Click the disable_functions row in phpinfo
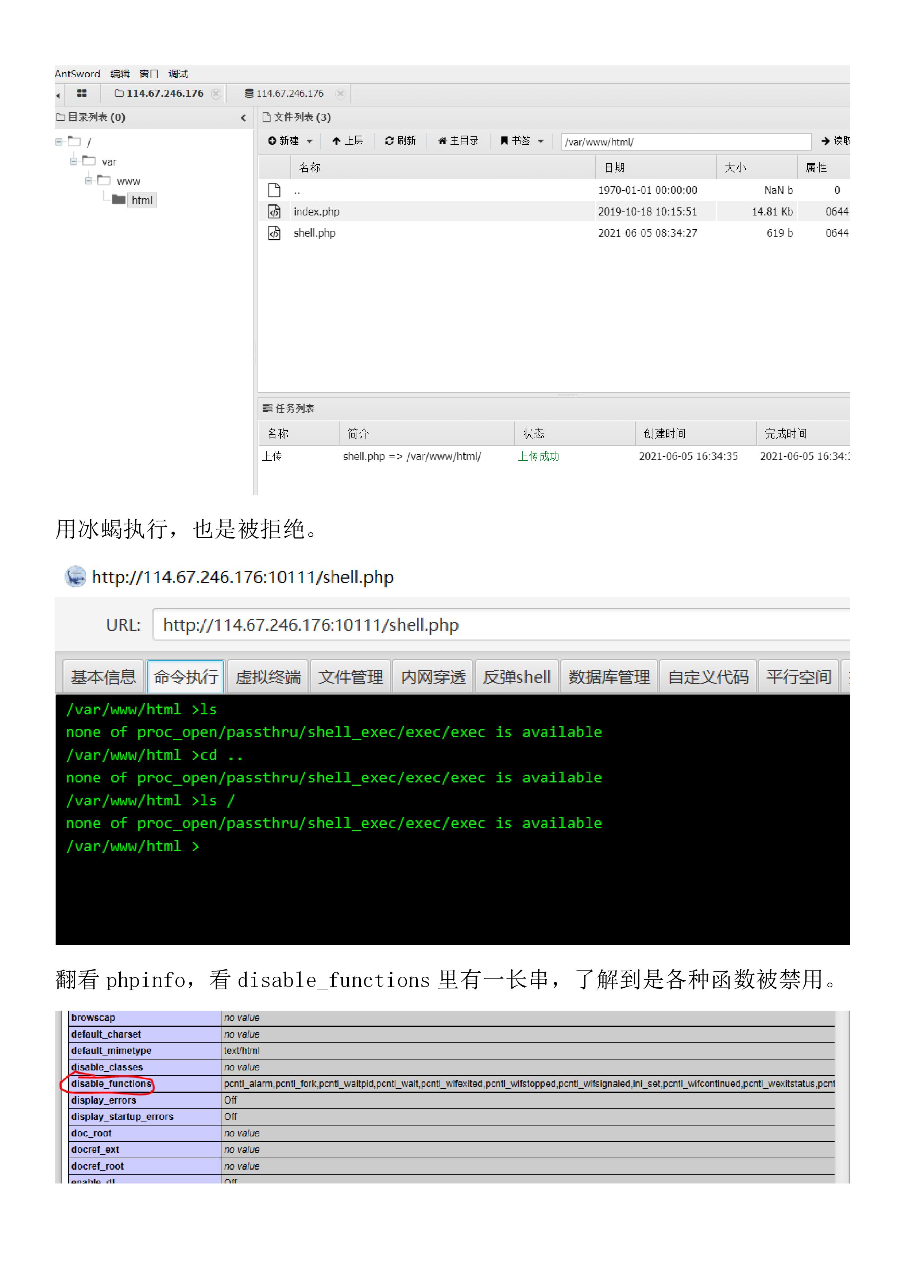The height and width of the screenshot is (1279, 905). (x=451, y=1084)
